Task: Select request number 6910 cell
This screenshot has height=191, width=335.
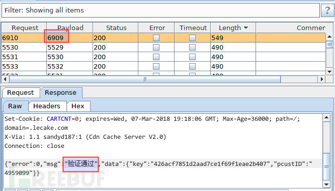Action: tap(24, 38)
